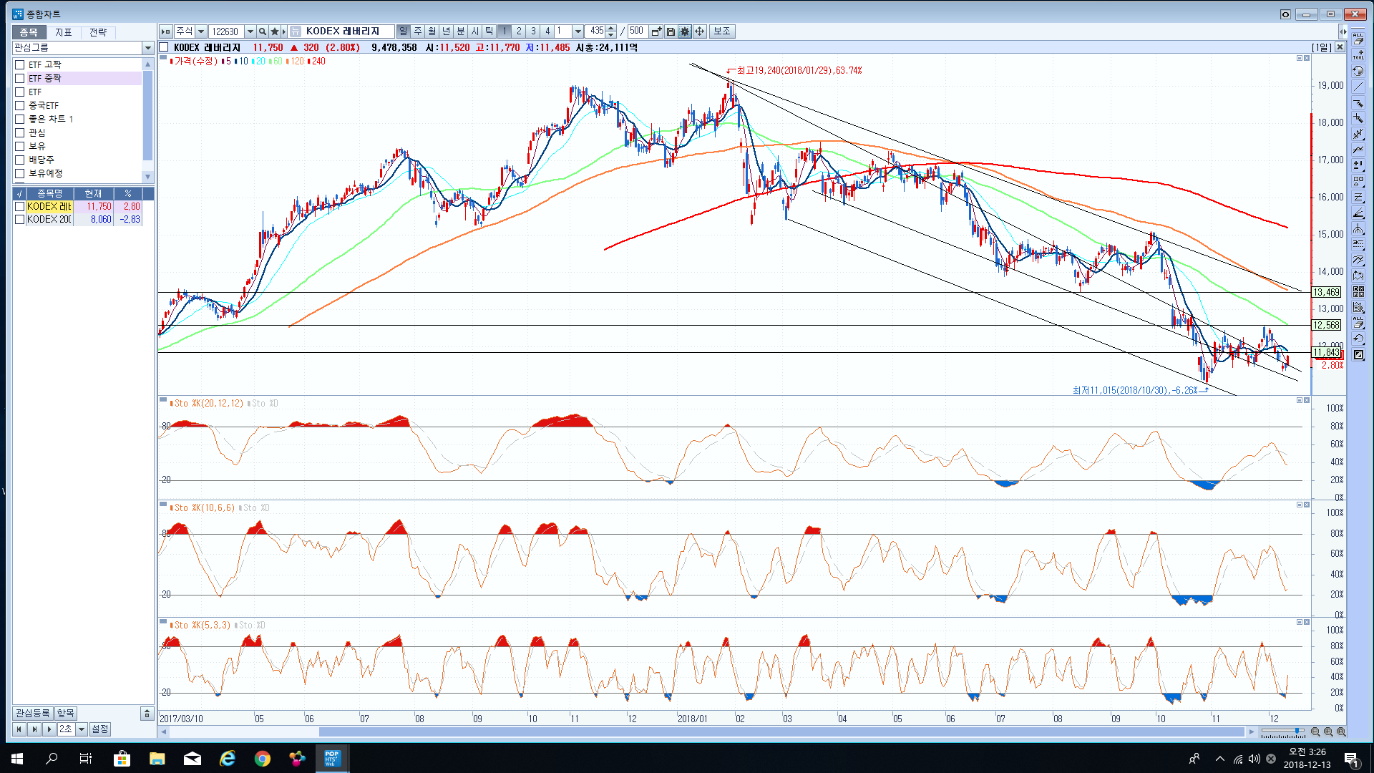Image resolution: width=1374 pixels, height=773 pixels.
Task: Open the add TOOL icon in right toolbar
Action: point(1358,55)
